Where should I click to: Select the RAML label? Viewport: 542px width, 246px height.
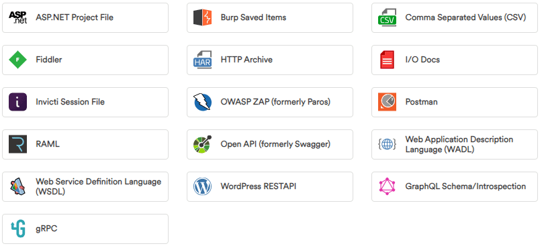tap(48, 144)
